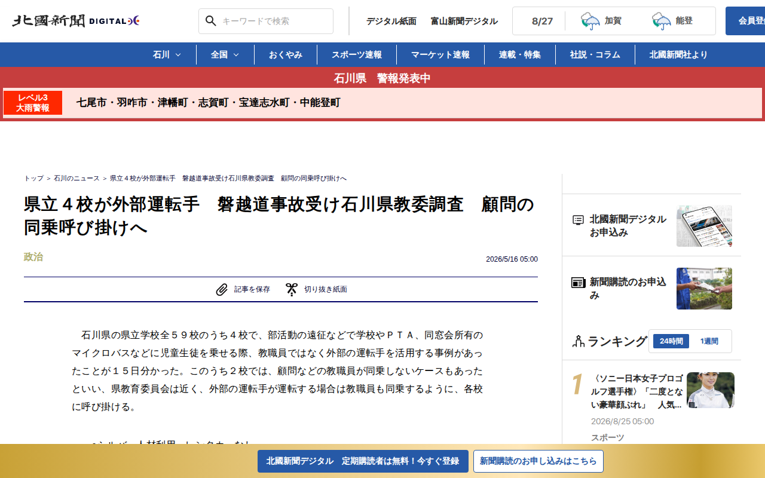765x478 pixels.
Task: Open the 社説・コラム menu item
Action: coord(595,54)
